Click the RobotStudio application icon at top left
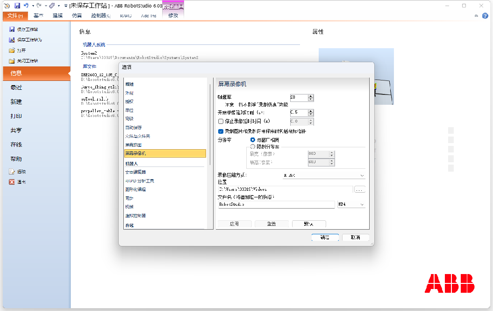The width and height of the screenshot is (493, 311). 7,6
